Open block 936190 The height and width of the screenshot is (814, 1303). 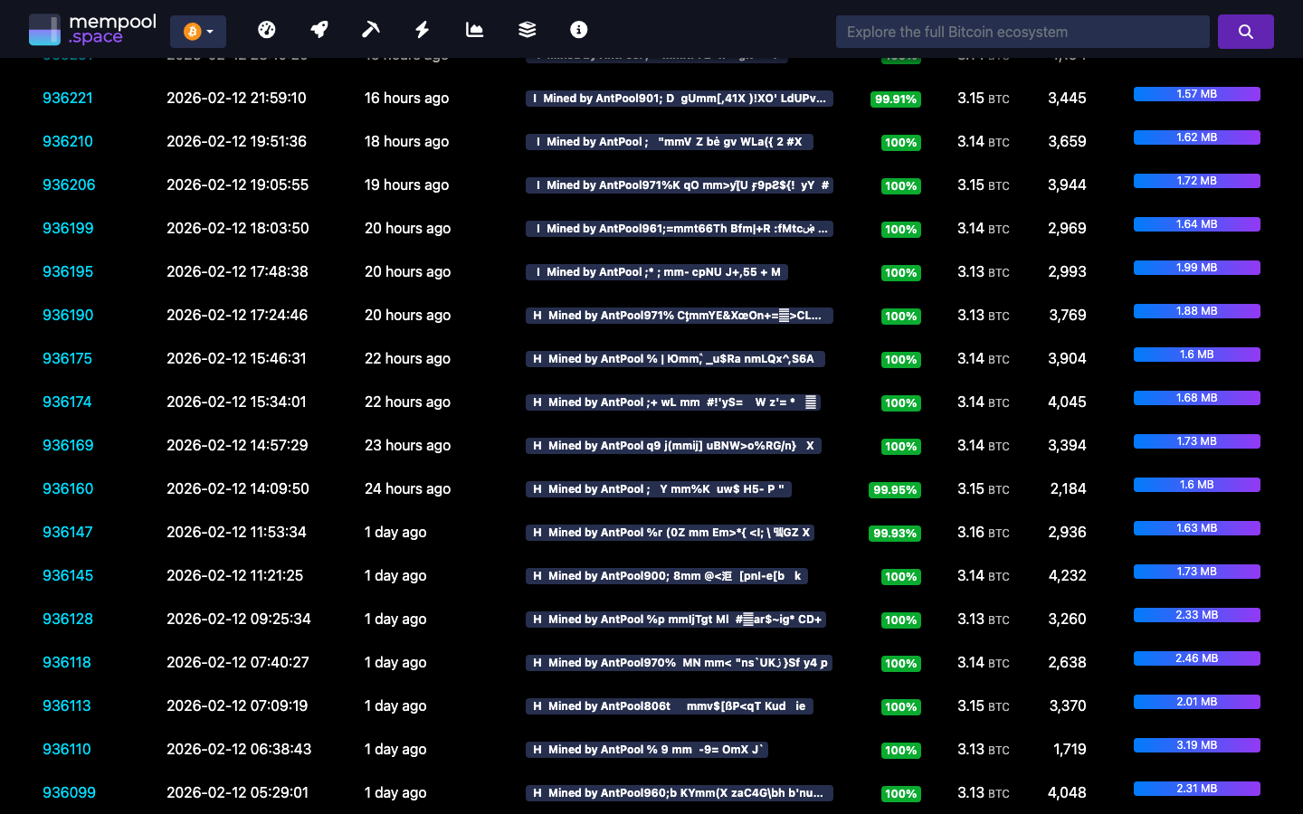[68, 315]
